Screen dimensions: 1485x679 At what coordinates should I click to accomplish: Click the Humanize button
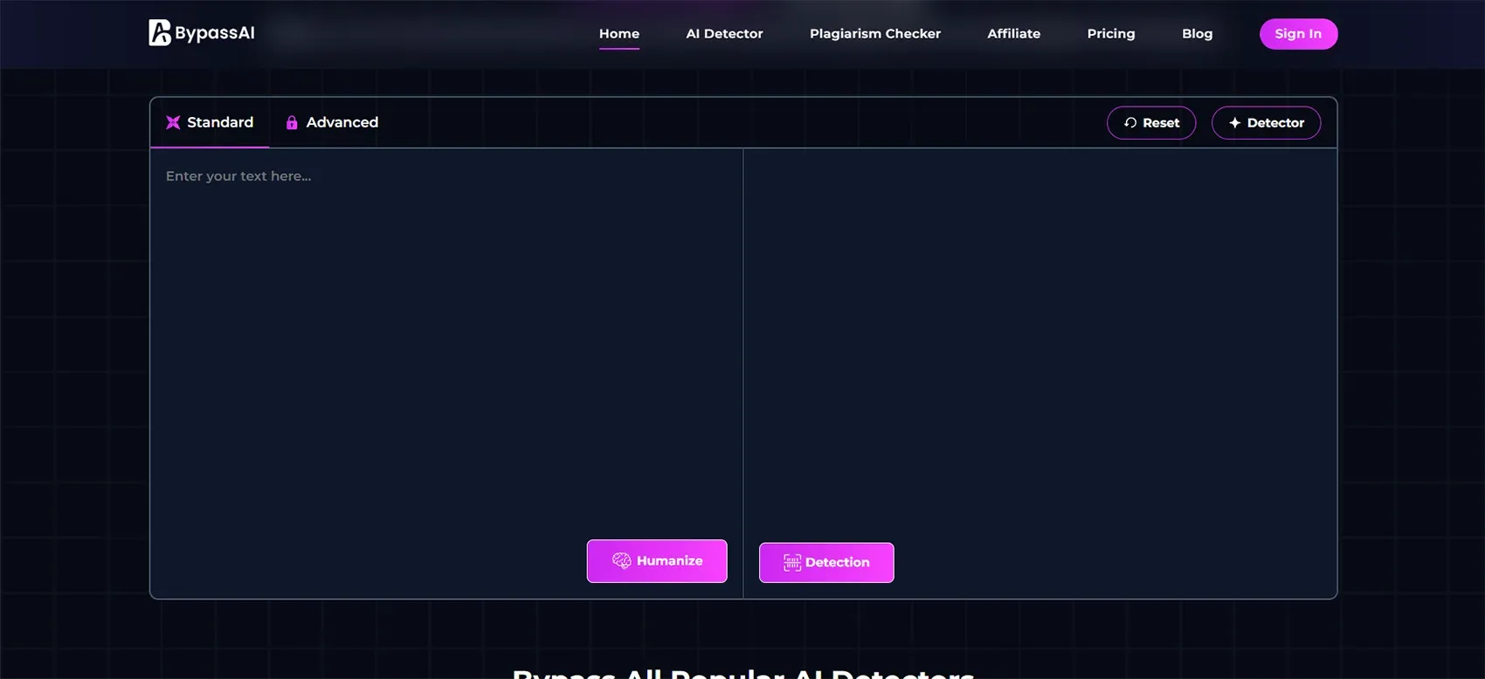[657, 561]
